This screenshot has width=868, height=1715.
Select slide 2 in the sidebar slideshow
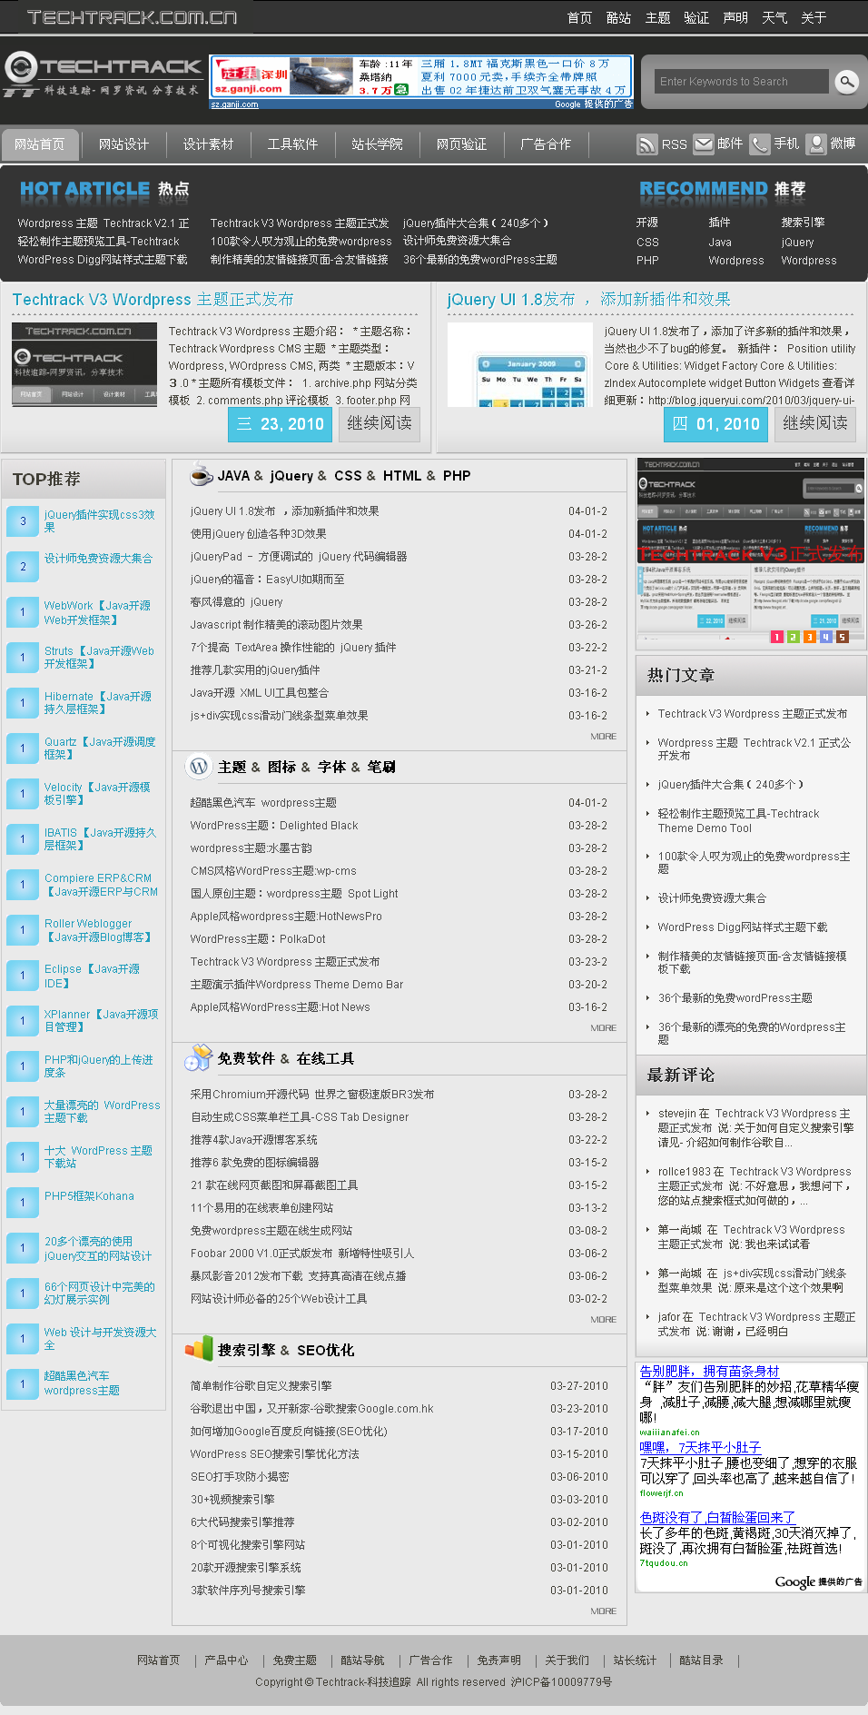[x=793, y=638]
